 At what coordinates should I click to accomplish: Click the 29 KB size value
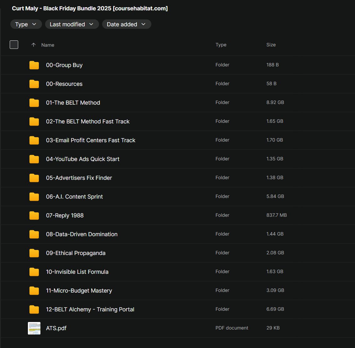click(273, 328)
